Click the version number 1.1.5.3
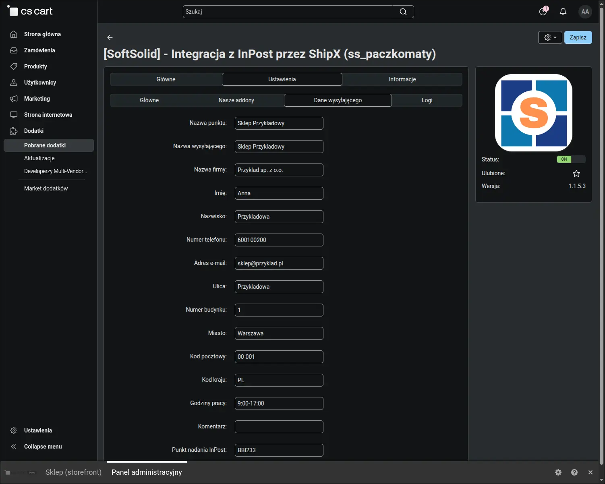605x484 pixels. (577, 186)
